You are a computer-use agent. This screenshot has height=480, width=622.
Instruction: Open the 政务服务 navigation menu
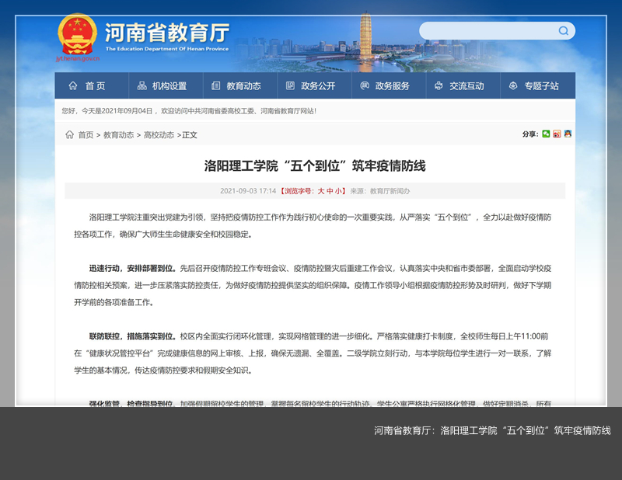tap(385, 85)
